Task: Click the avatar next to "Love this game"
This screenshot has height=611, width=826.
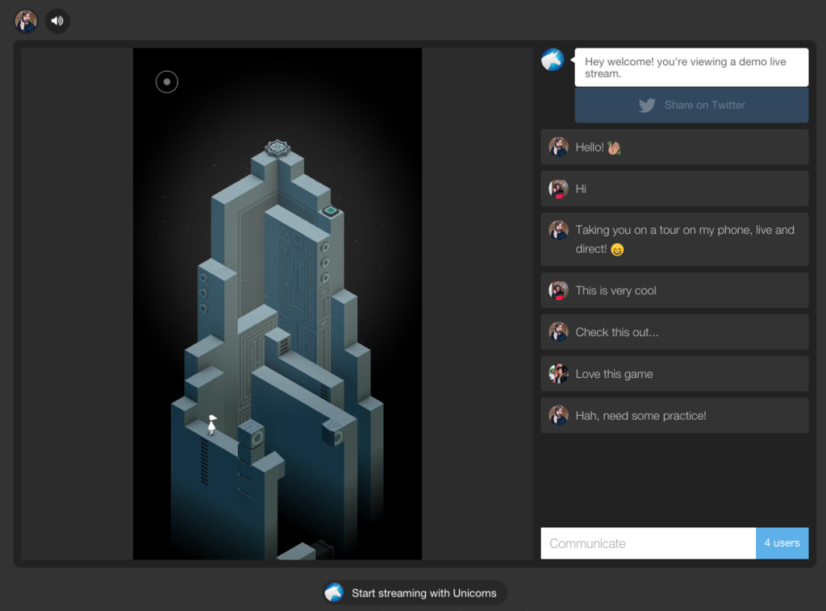Action: click(x=558, y=374)
